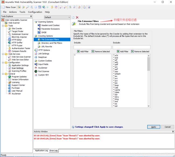Select *.cache in the Exclude list
The width and height of the screenshot is (175, 157).
coord(117,90)
